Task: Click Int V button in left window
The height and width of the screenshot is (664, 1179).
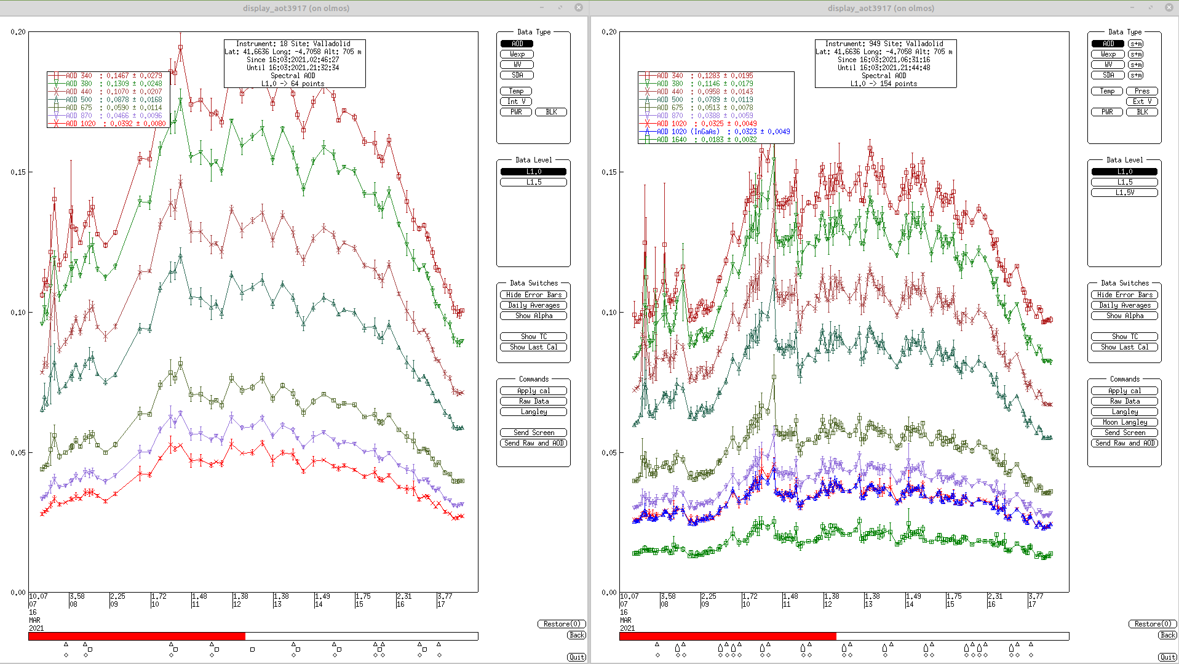Action: point(516,102)
